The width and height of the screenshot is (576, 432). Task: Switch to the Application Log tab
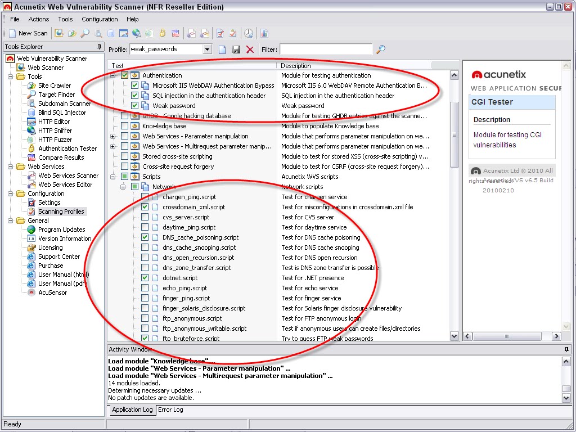(x=132, y=409)
